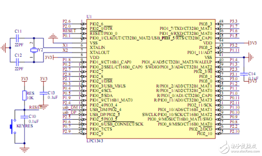Select capacitor C10 near the RESET net
Viewport: 262px width, 156px height.
25,117
